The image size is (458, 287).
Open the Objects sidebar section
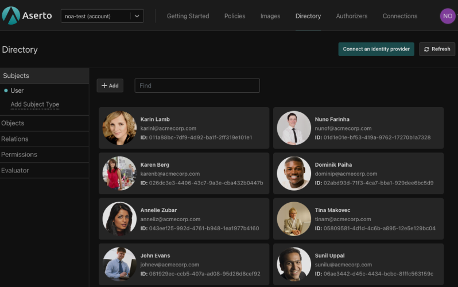(x=44, y=123)
